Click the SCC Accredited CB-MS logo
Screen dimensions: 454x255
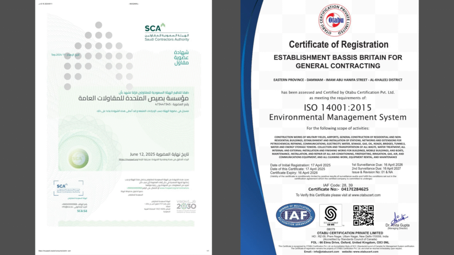click(330, 216)
